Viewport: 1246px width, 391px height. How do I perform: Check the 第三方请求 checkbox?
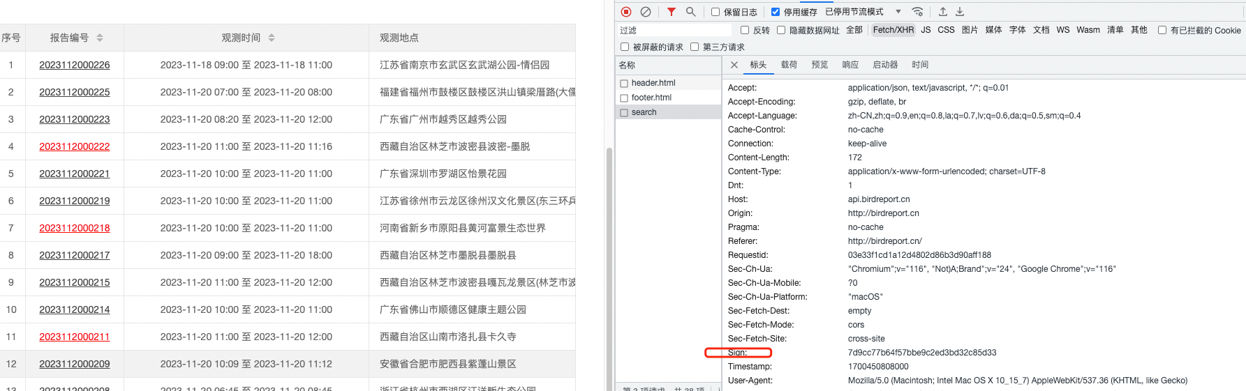[x=695, y=47]
